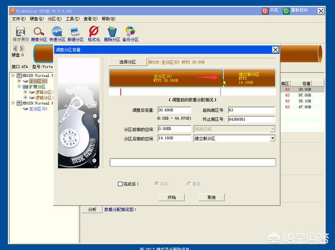Go to previous disk with left arrow
The image size is (335, 250).
coord(15,48)
